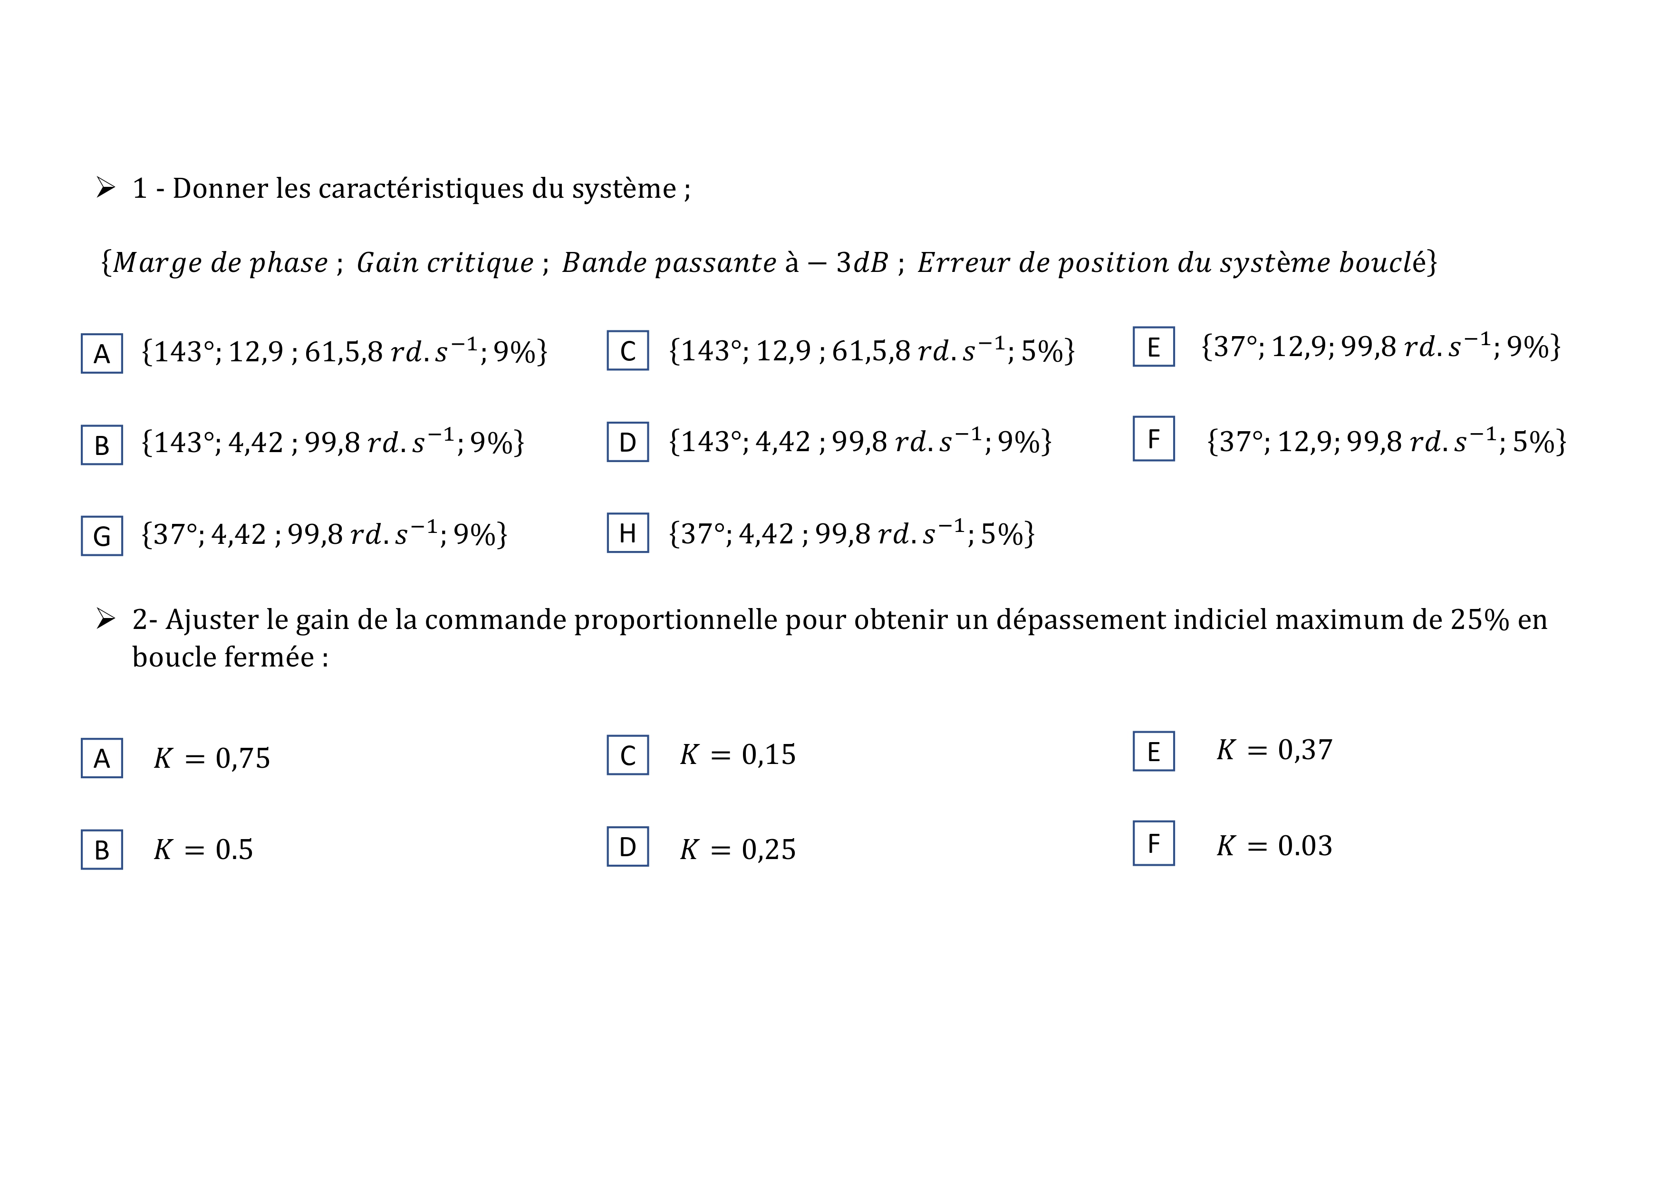The height and width of the screenshot is (1179, 1668).
Task: Select answer box H
Action: tap(627, 532)
